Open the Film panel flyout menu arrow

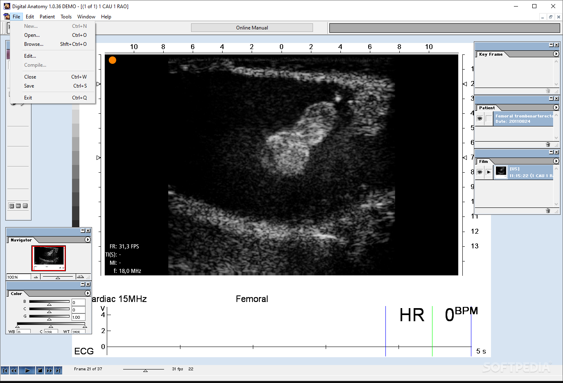pos(556,161)
